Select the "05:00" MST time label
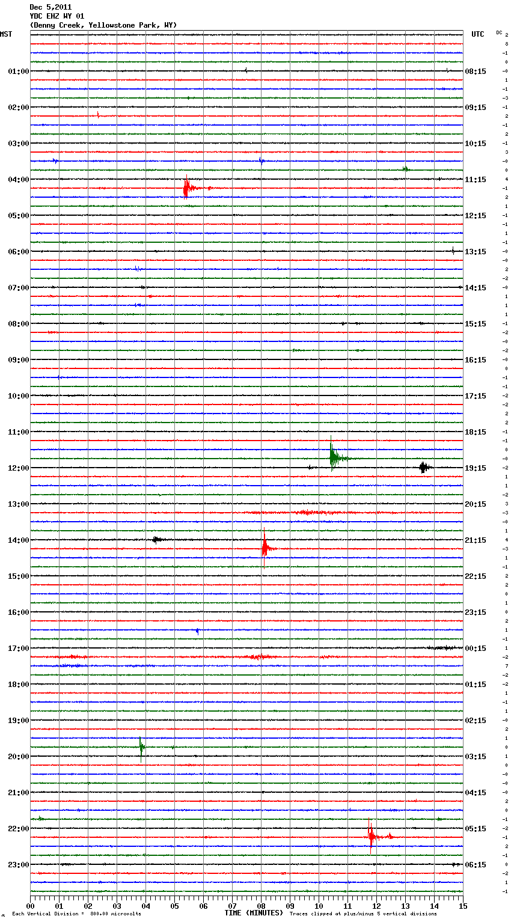This screenshot has height=922, width=511. (19, 216)
